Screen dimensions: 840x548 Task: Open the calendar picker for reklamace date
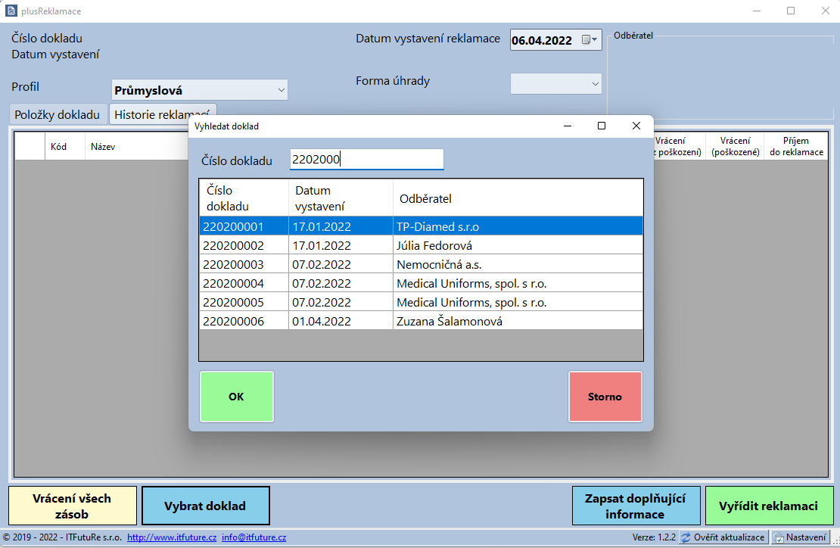pos(590,39)
